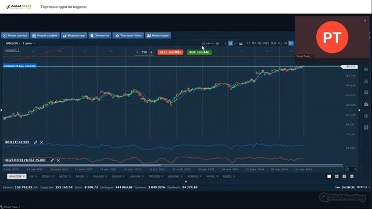Select four-chart grid layout icon
Viewport: 372px width, 209px height.
(x=337, y=176)
